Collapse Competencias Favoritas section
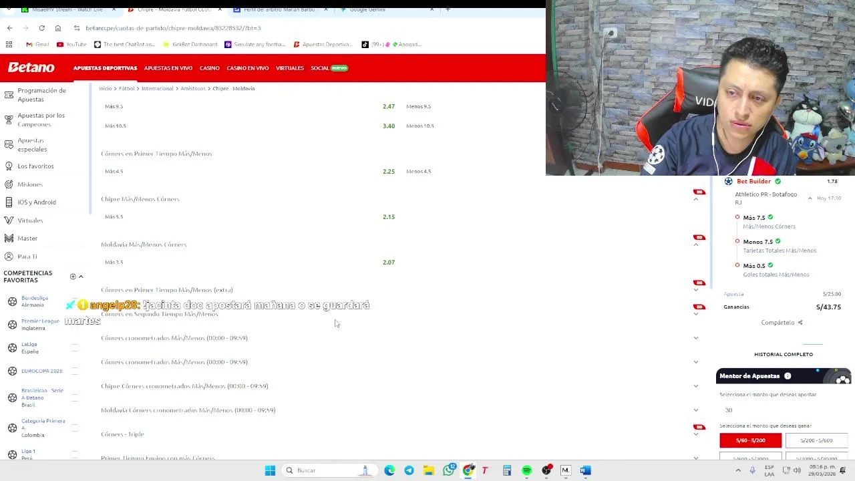Viewport: 855px width, 481px height. tap(81, 276)
